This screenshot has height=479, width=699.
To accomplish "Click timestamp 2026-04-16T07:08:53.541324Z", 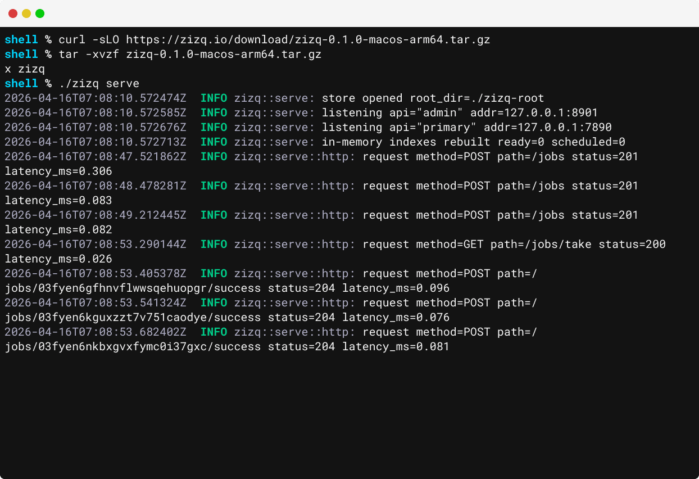I will 96,303.
